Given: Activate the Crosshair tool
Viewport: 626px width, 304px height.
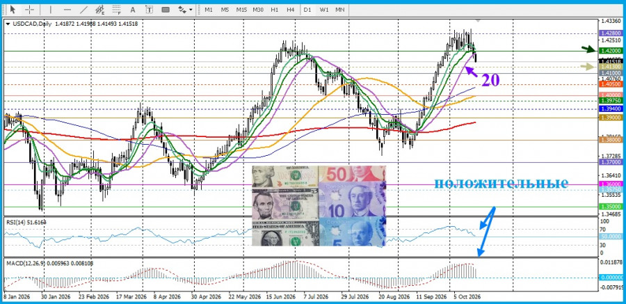Looking at the screenshot, I should click(29, 9).
